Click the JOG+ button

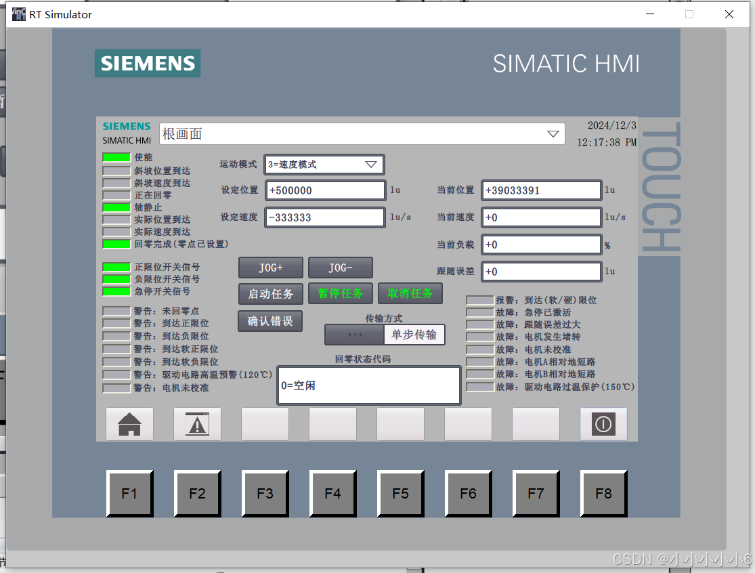tap(271, 268)
